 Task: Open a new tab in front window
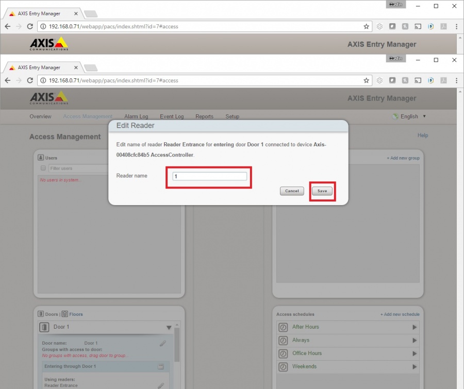pos(91,68)
